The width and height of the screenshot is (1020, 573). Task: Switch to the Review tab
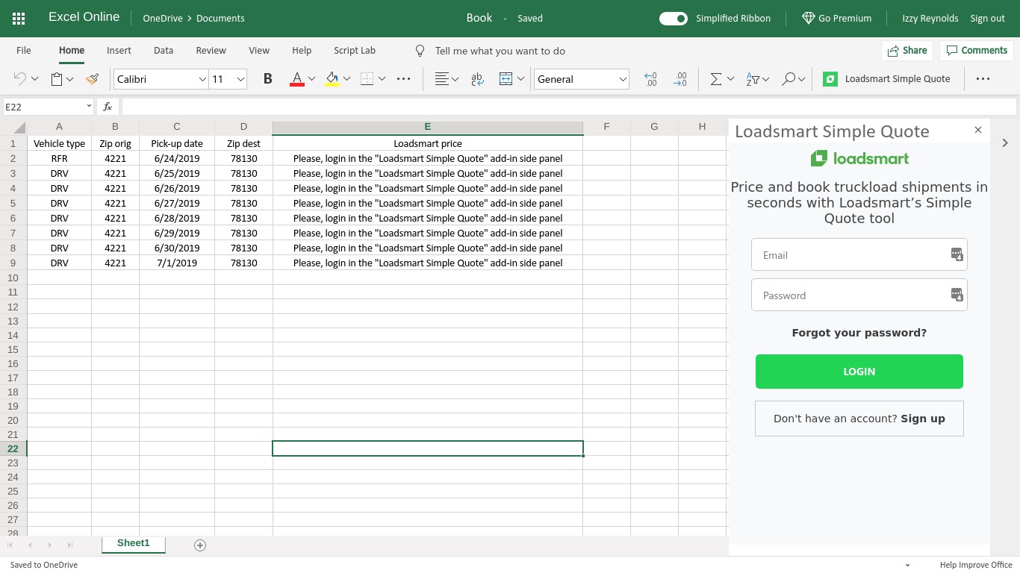pyautogui.click(x=211, y=51)
